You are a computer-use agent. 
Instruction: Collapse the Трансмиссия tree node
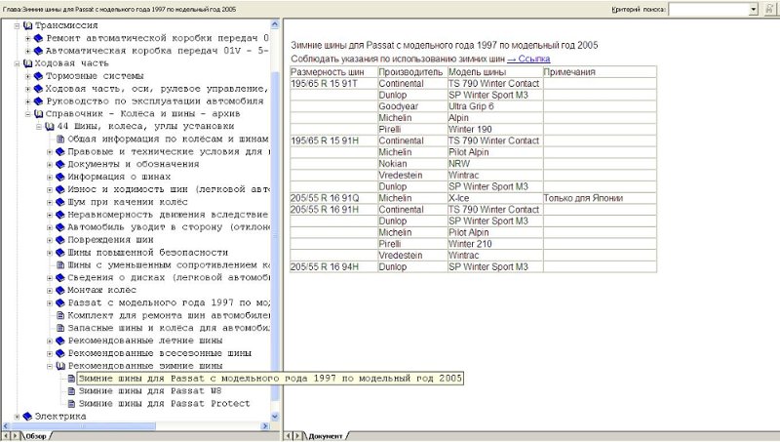point(17,25)
